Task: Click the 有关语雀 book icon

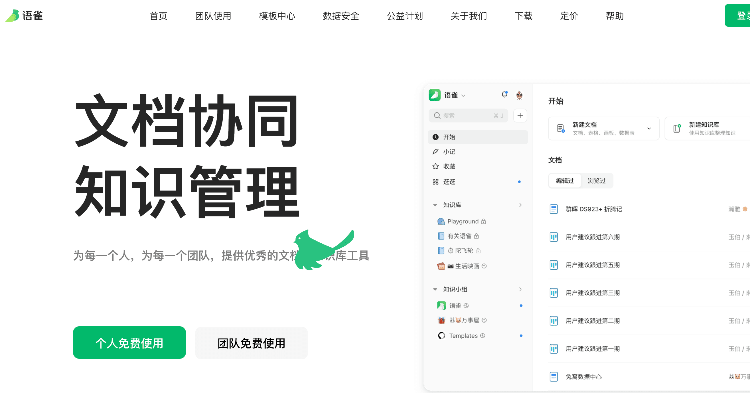Action: (441, 236)
